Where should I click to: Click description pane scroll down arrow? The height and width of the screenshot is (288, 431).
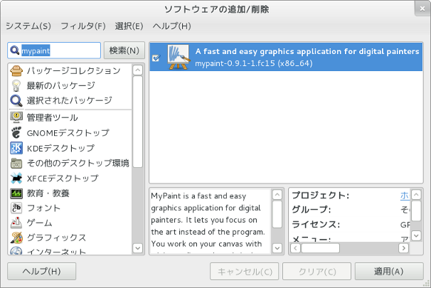pyautogui.click(x=277, y=248)
